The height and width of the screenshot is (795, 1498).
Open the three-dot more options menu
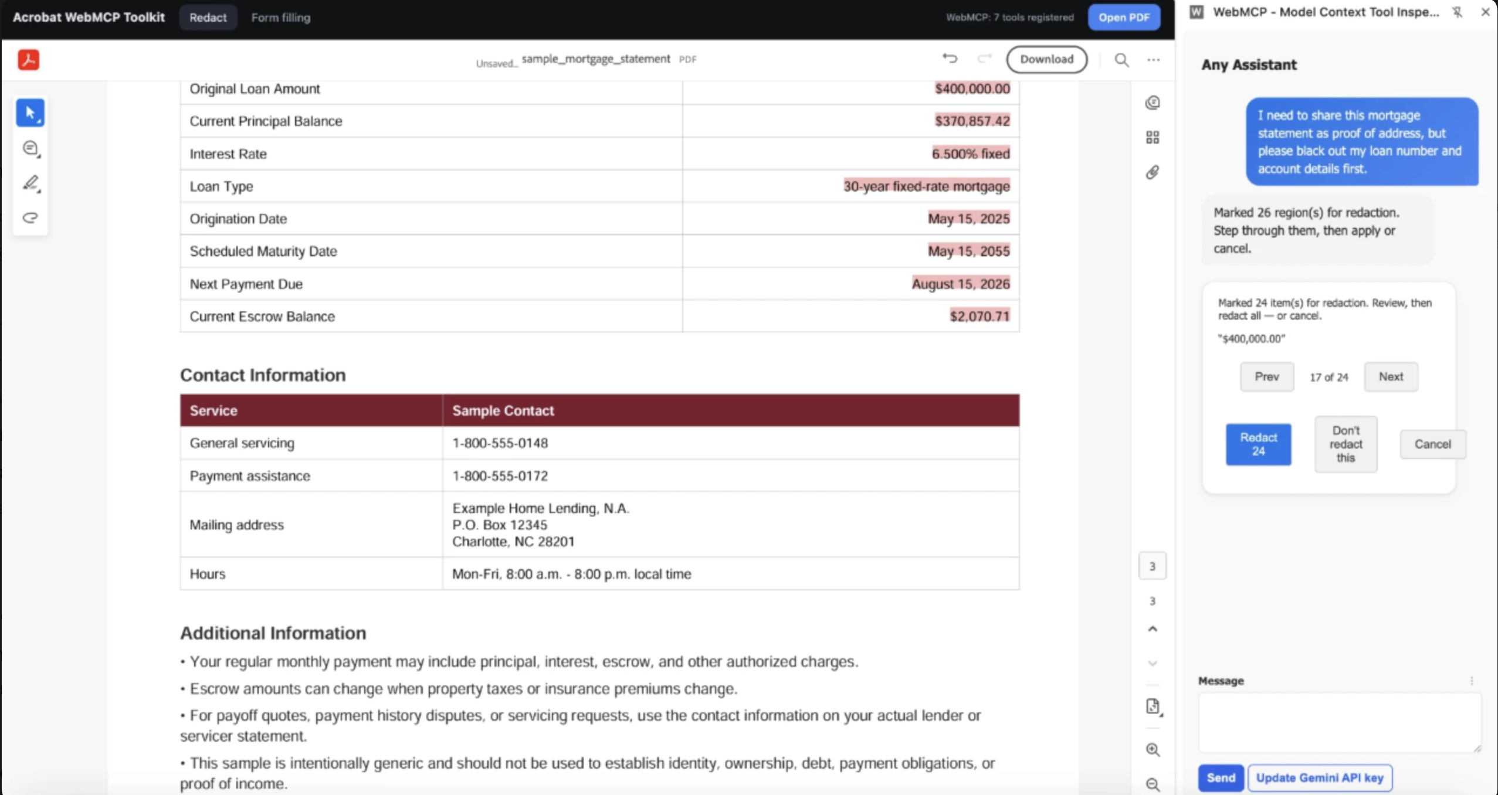pyautogui.click(x=1153, y=59)
